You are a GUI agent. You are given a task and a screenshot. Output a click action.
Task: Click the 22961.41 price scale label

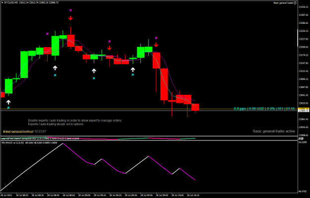point(304,119)
